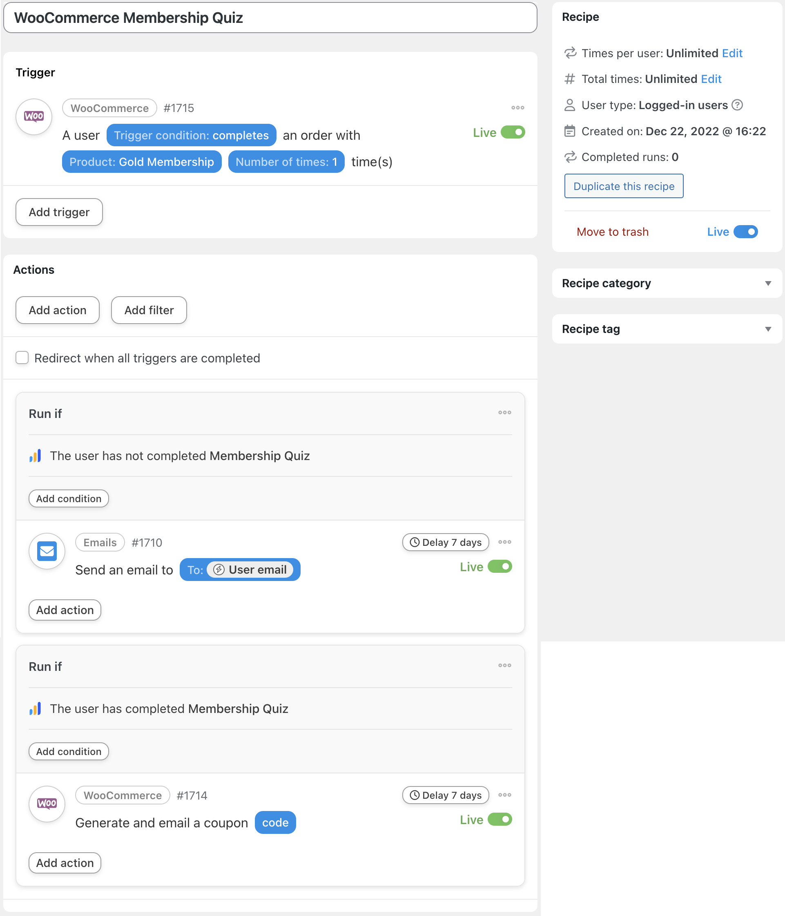Image resolution: width=785 pixels, height=916 pixels.
Task: Expand the Recipe category panel
Action: [x=667, y=283]
